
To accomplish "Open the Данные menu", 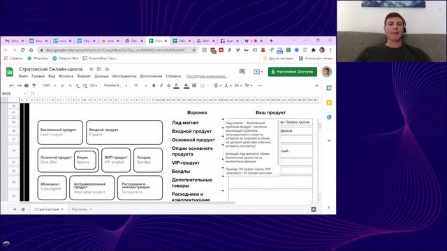I will click(x=101, y=76).
